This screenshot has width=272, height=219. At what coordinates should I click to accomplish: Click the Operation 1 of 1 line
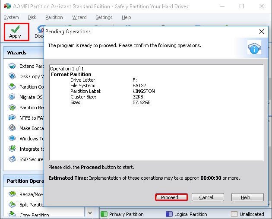pyautogui.click(x=67, y=69)
